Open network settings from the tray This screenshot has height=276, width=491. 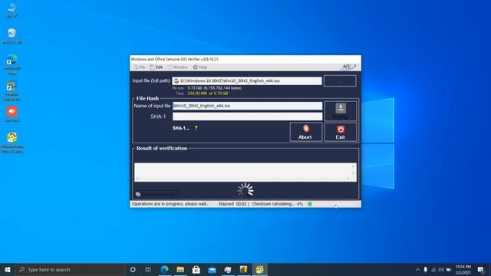[433, 270]
